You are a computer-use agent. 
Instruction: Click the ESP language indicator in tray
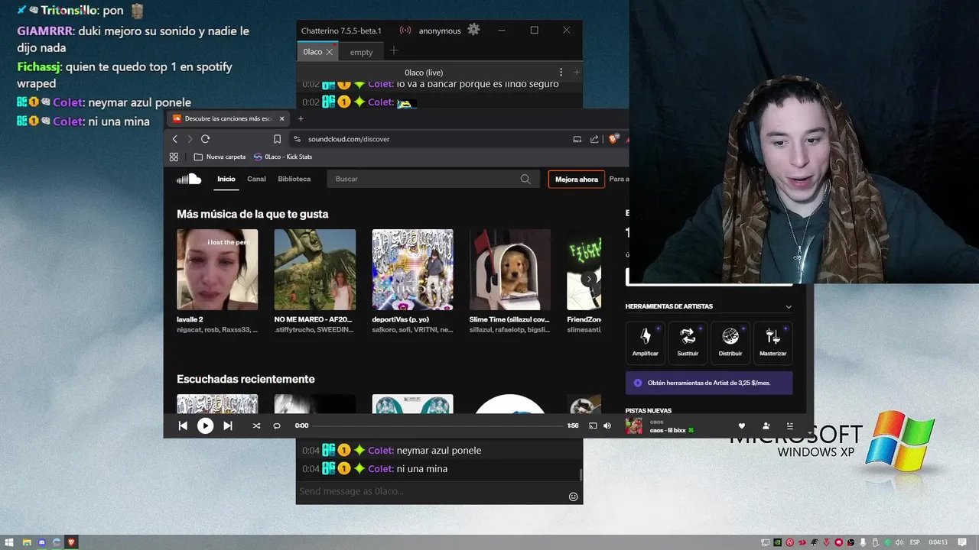(x=913, y=542)
